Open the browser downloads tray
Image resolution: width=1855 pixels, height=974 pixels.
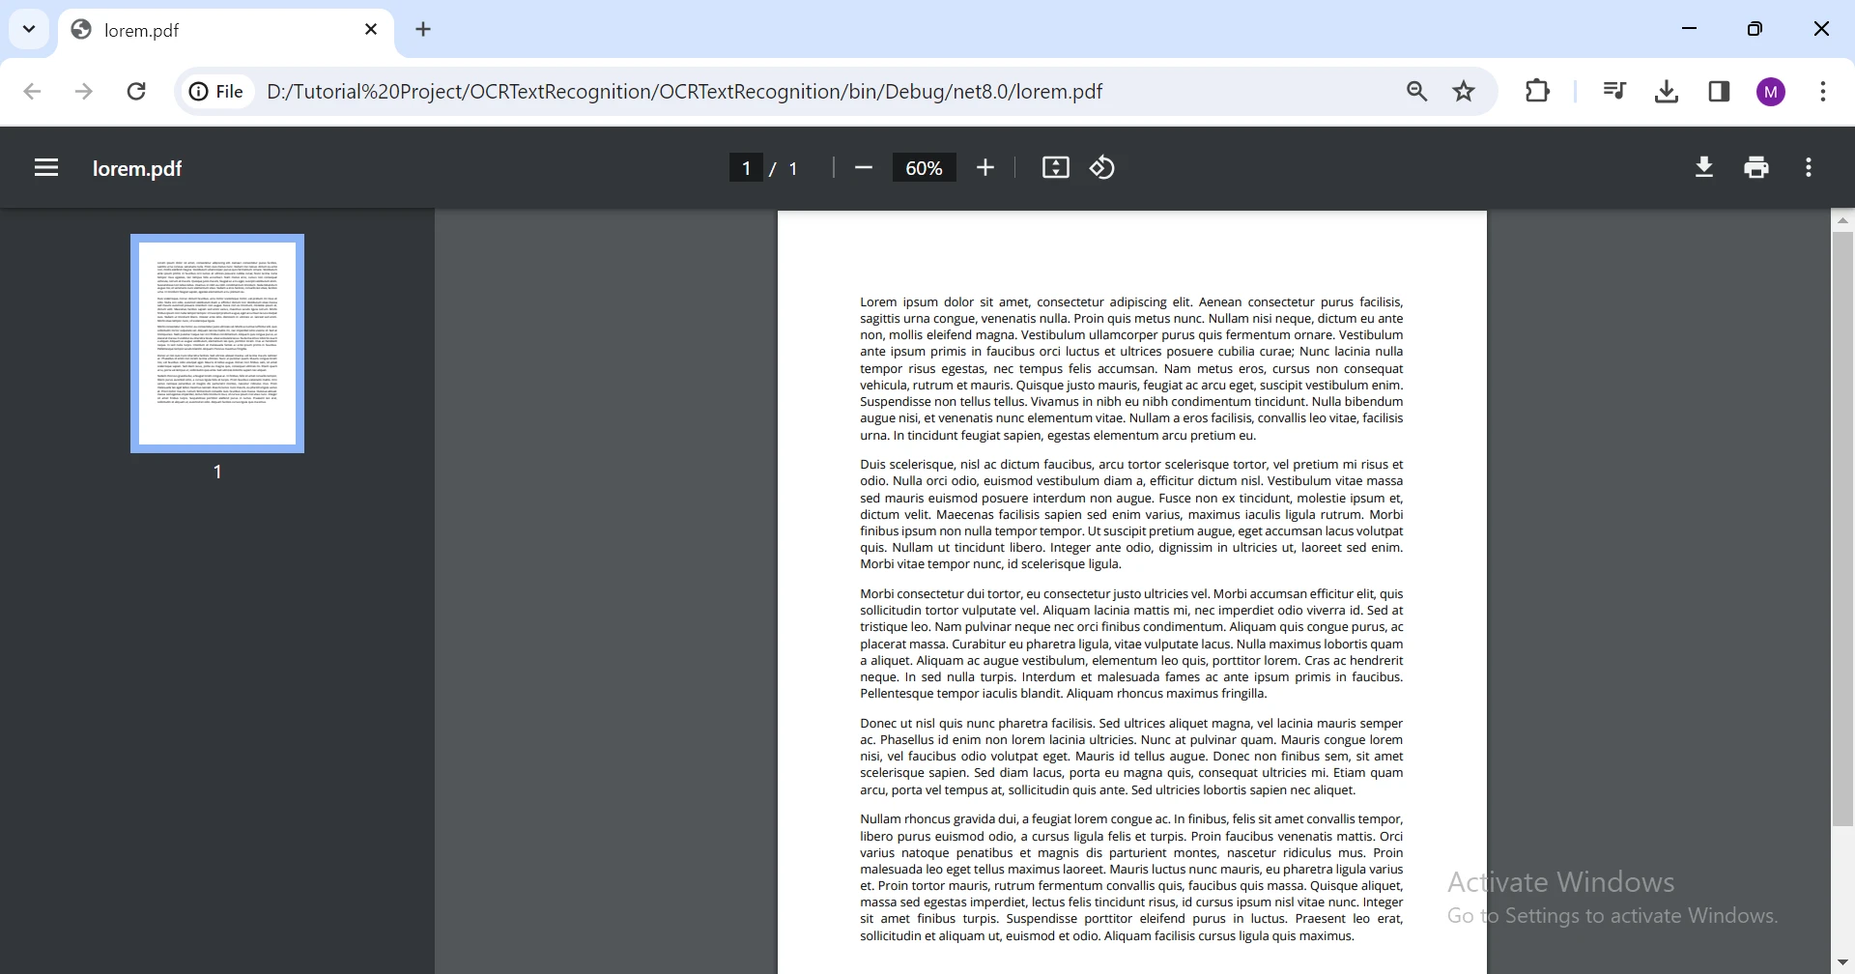(1667, 92)
